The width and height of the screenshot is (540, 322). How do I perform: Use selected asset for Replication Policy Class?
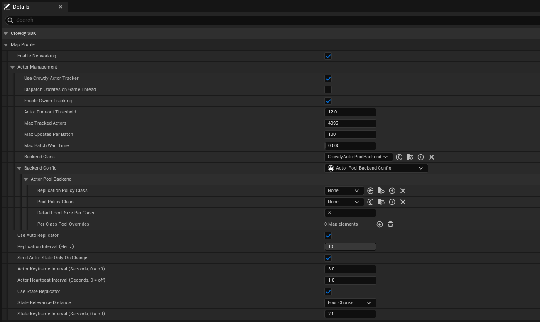(x=371, y=191)
